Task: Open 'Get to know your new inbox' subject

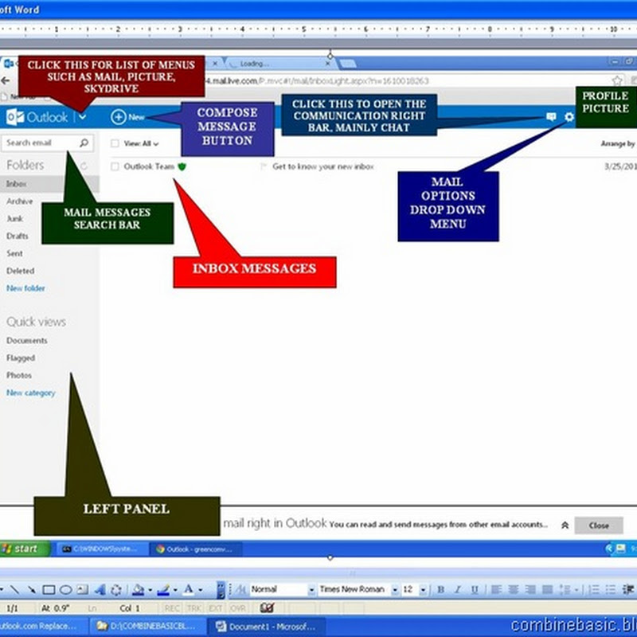Action: point(323,166)
